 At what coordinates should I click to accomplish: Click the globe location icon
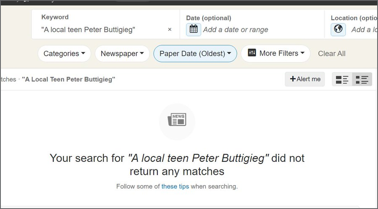coord(338,29)
